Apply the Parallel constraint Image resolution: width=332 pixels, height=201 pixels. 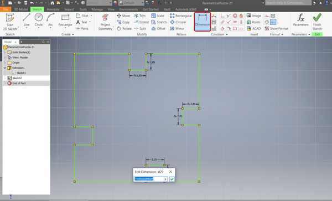(222, 22)
